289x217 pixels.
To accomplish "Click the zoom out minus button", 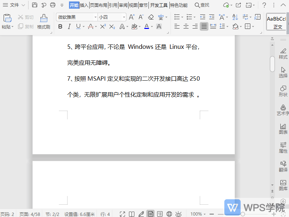I will [x=212, y=214].
